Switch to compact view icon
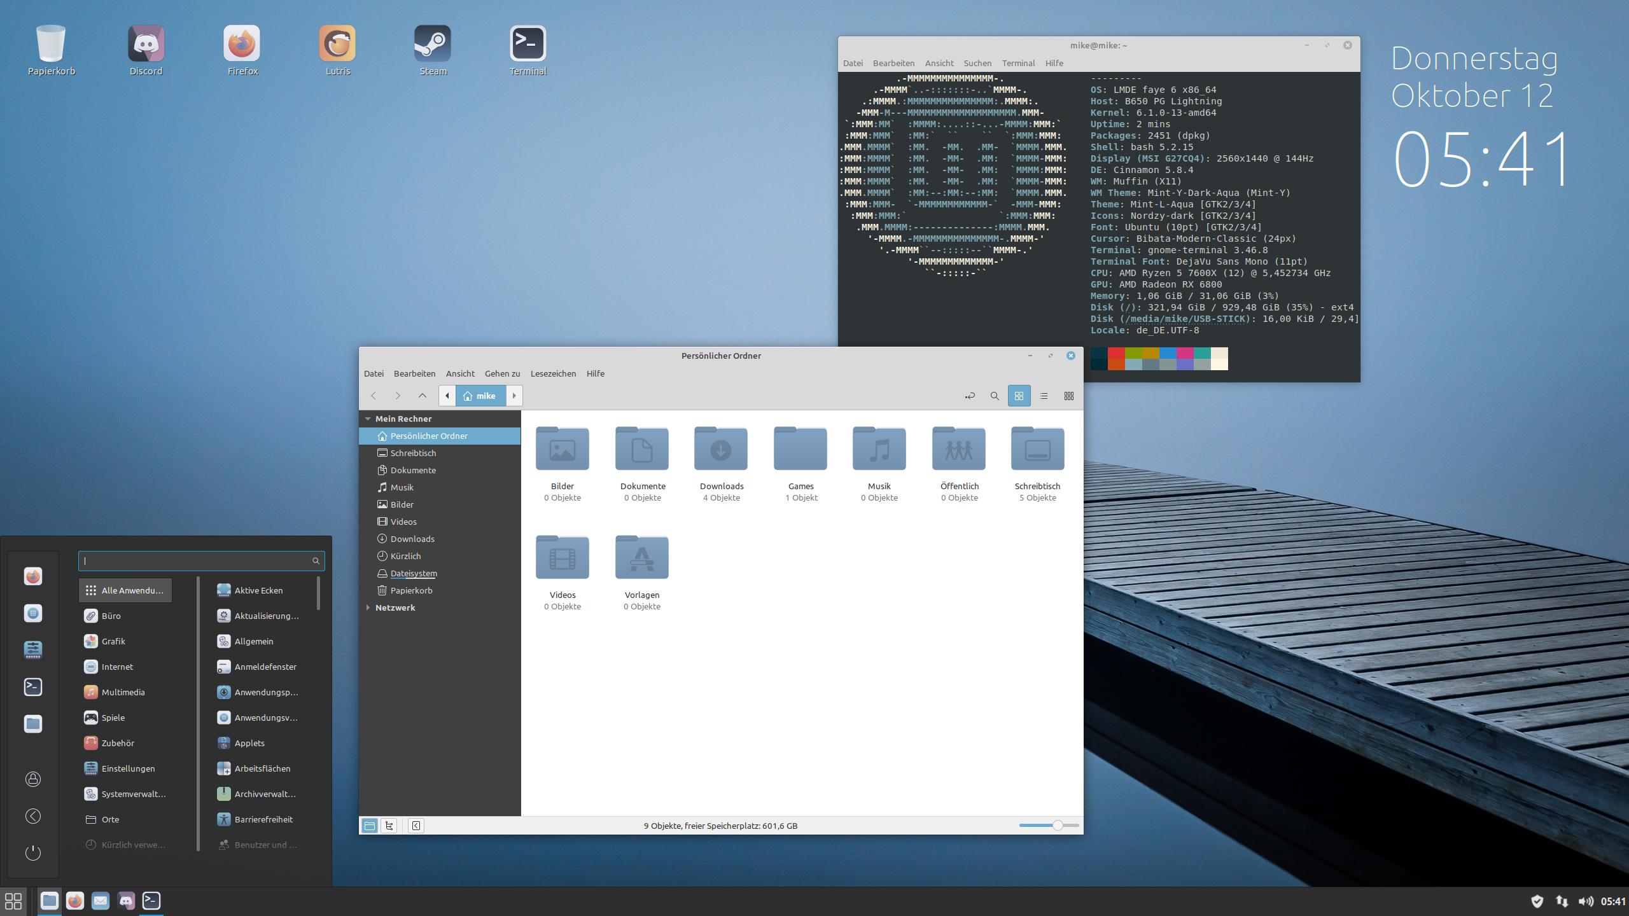Viewport: 1629px width, 916px height. click(x=1068, y=396)
